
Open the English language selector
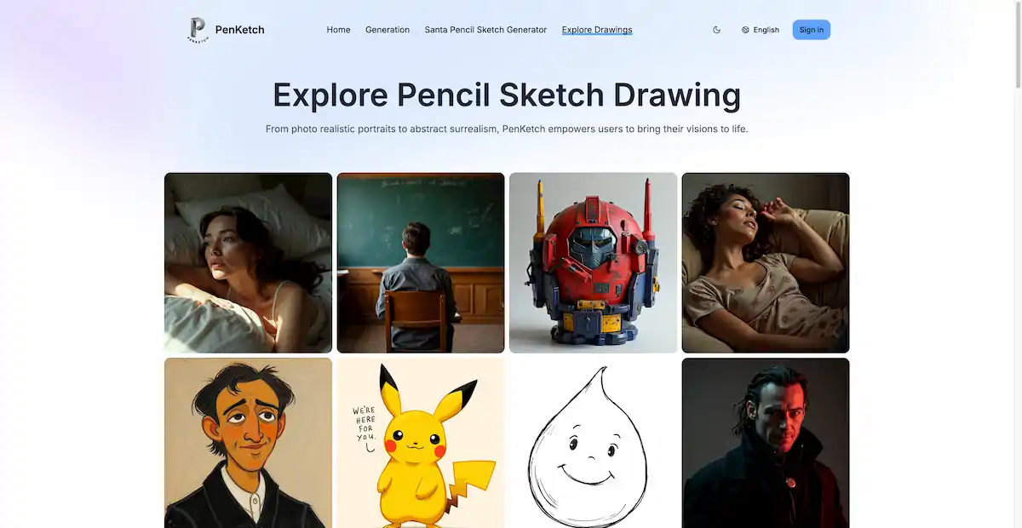pyautogui.click(x=760, y=30)
